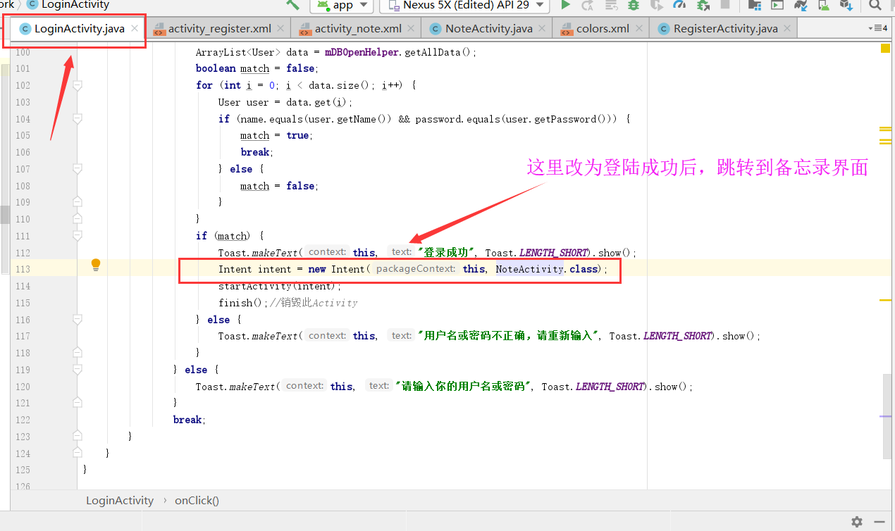Viewport: 895px width, 531px height.
Task: Open the Run Anything terminal icon
Action: [777, 5]
